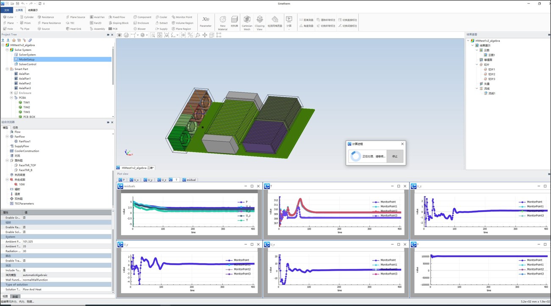Open the Clipping View tool
The width and height of the screenshot is (551, 306).
coord(260,23)
